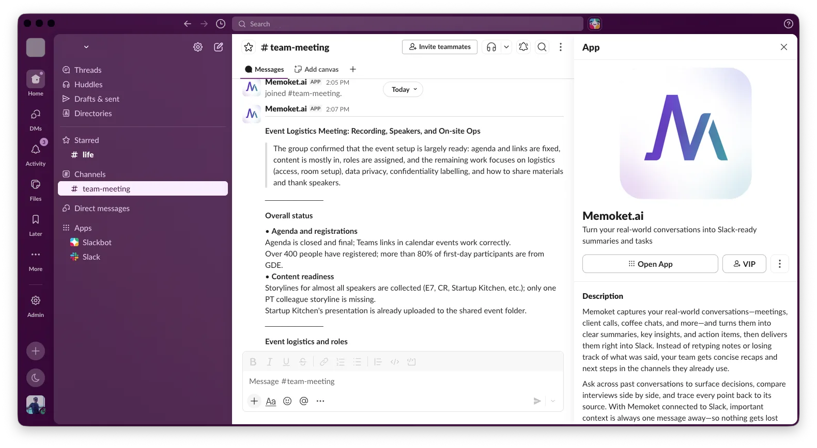
Task: Select the team-meeting channel in sidebar
Action: pyautogui.click(x=143, y=188)
